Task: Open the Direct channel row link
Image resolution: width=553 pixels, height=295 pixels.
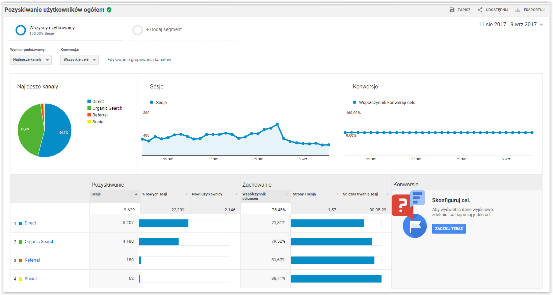Action: coord(30,223)
